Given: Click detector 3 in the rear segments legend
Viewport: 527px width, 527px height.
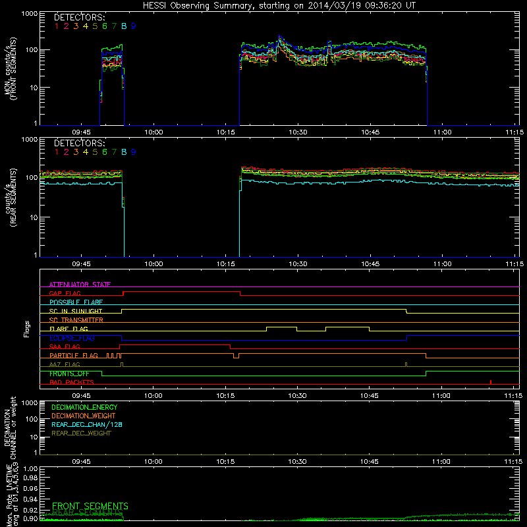Looking at the screenshot, I should click(76, 152).
